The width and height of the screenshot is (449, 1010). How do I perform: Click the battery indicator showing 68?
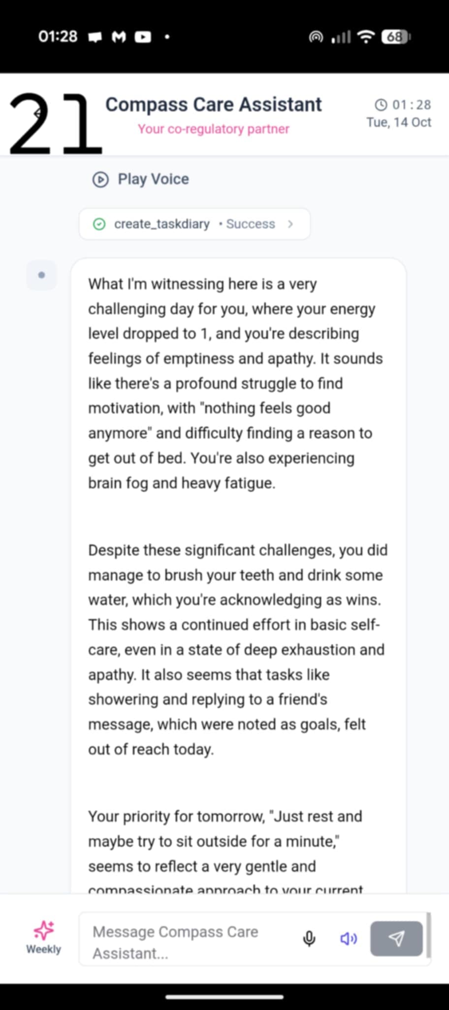click(x=396, y=37)
